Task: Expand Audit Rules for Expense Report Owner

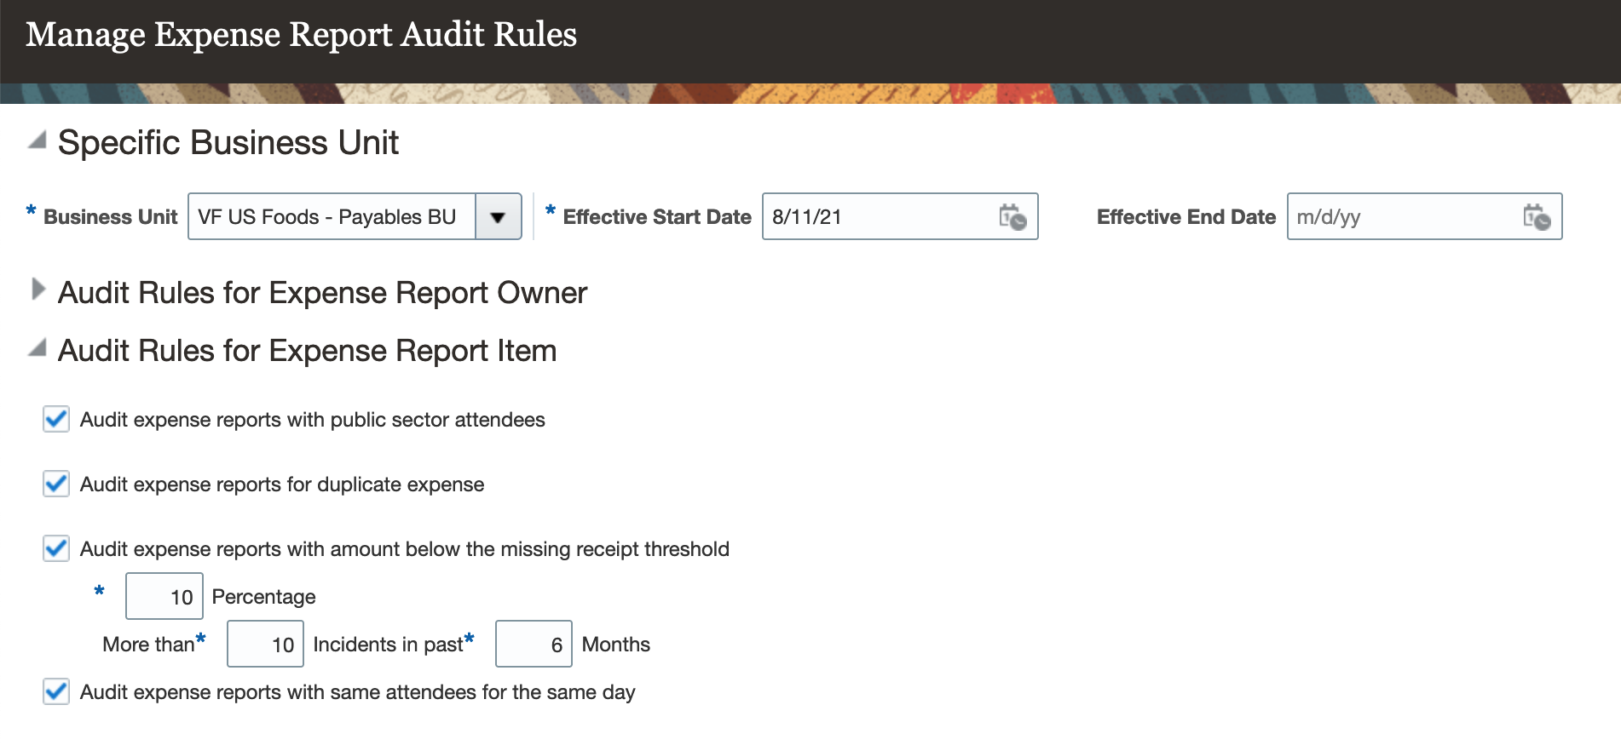Action: point(37,290)
